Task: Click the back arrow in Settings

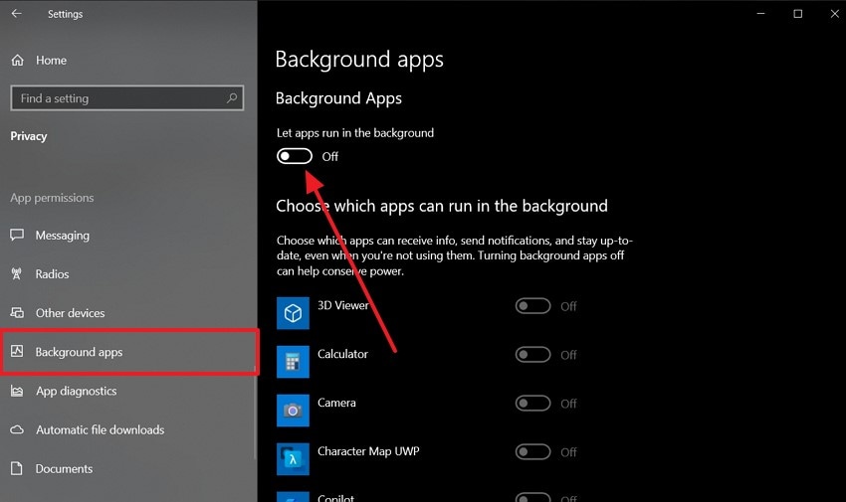Action: point(16,14)
